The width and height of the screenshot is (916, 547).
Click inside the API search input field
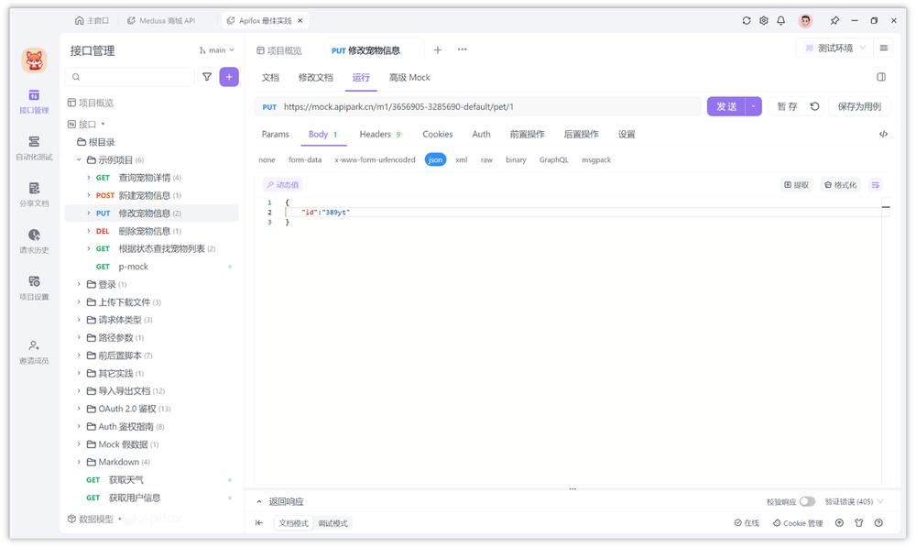tap(128, 77)
